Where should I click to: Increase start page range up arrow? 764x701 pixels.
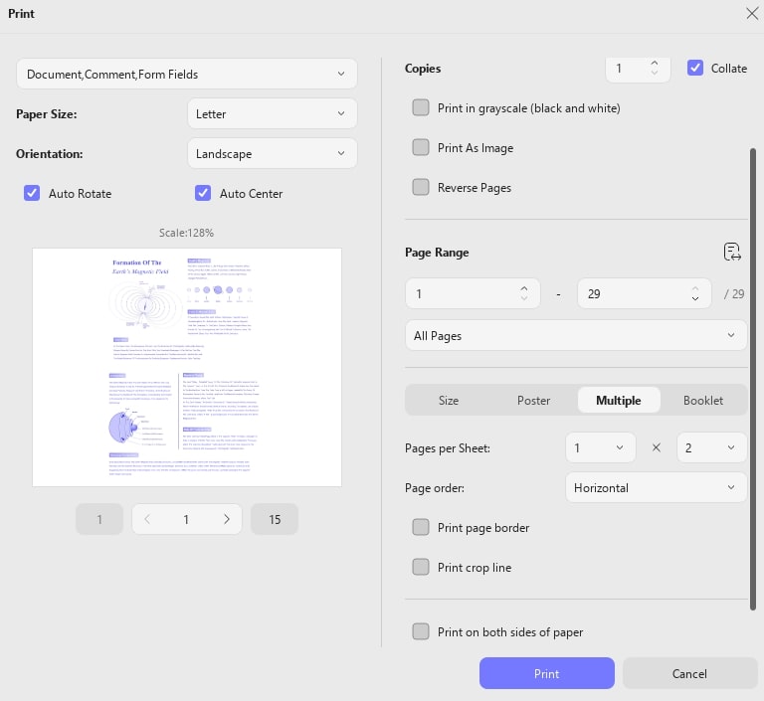[x=524, y=288]
